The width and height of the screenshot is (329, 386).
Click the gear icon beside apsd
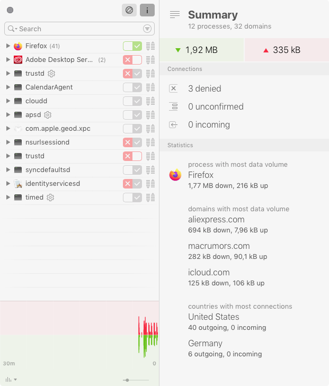pos(48,115)
